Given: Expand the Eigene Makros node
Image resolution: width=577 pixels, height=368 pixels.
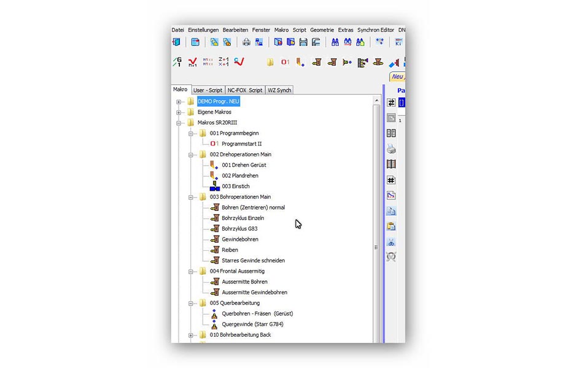Looking at the screenshot, I should (179, 112).
